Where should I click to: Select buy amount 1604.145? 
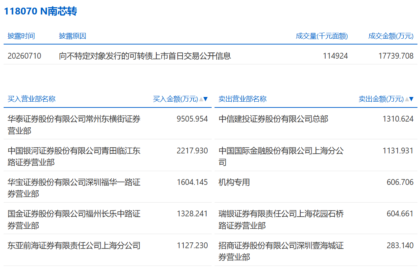[x=192, y=182]
